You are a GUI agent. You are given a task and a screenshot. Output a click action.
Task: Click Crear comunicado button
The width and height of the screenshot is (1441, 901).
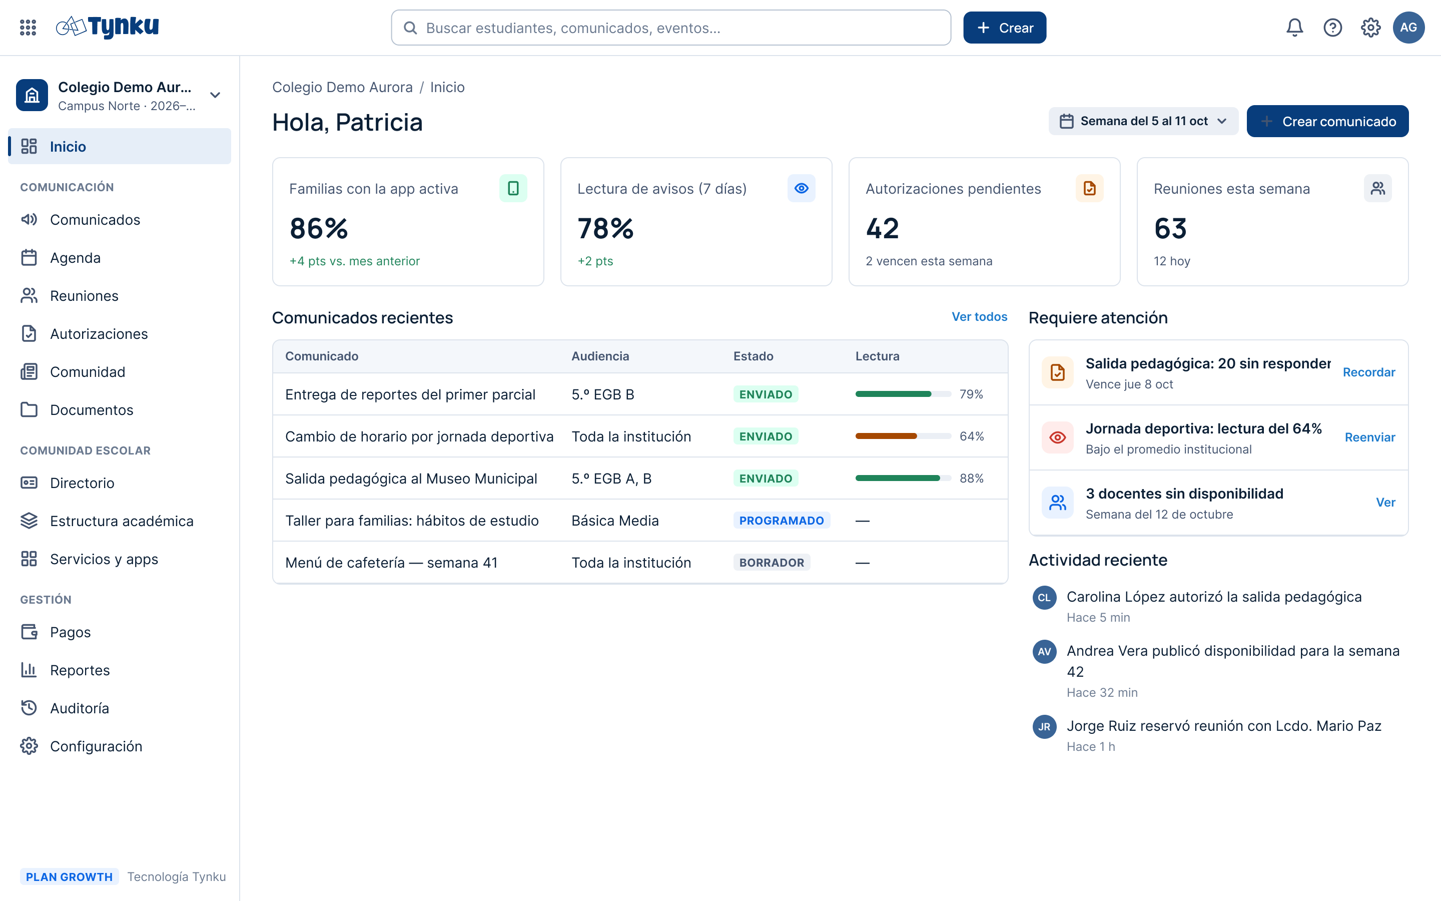pyautogui.click(x=1327, y=121)
